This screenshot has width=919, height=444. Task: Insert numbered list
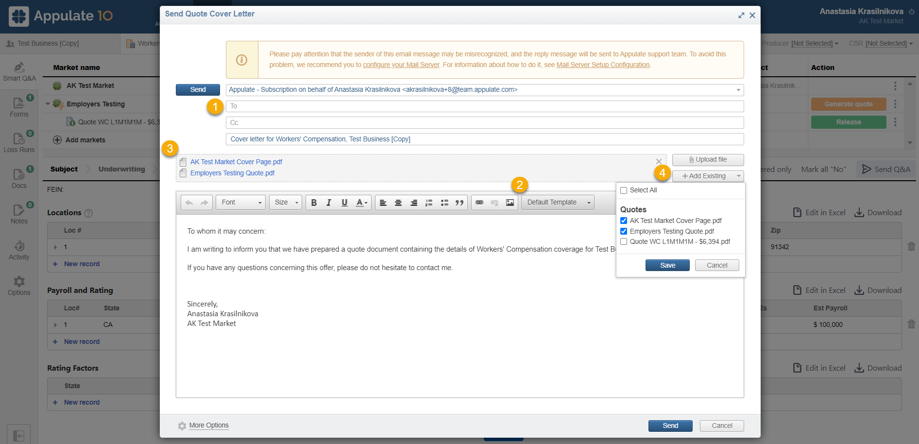coord(429,203)
